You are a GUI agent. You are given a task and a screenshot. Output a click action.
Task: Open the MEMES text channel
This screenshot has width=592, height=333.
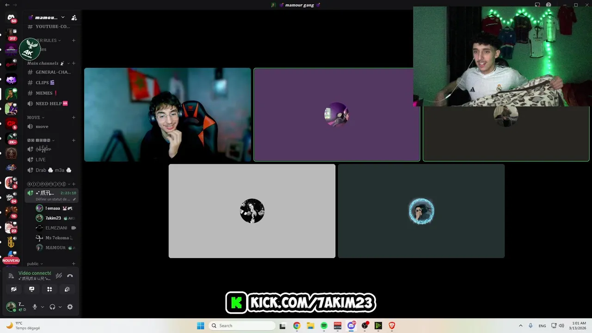(x=51, y=93)
